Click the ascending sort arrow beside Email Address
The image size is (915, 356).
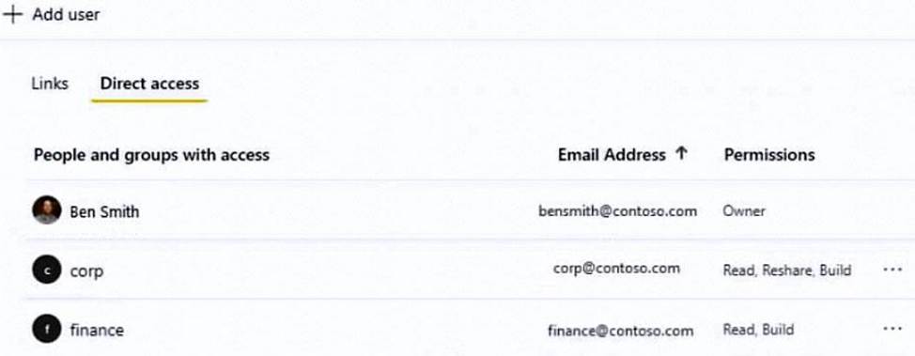pos(681,153)
